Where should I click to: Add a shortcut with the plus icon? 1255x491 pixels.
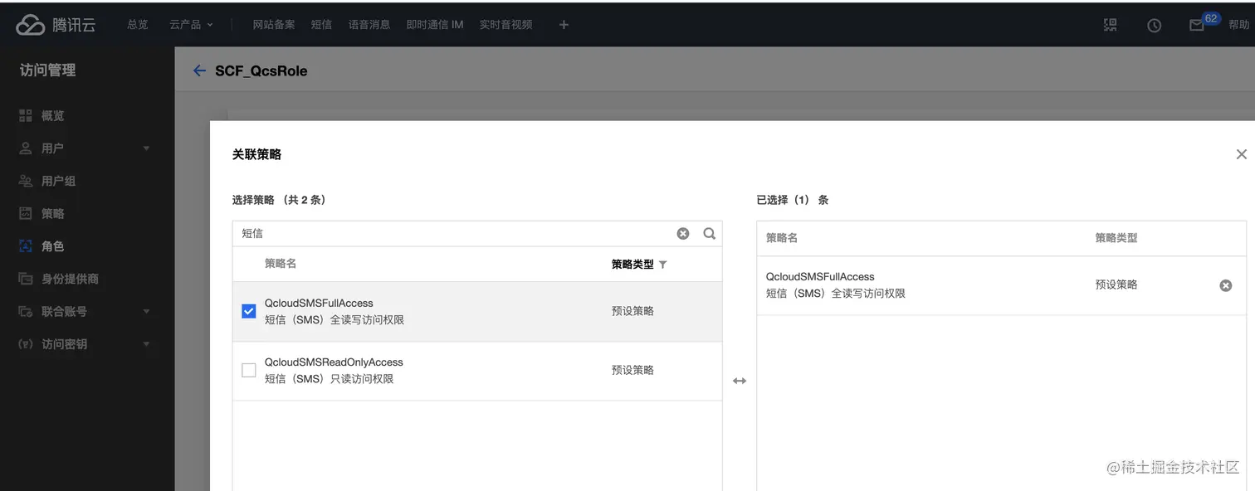pyautogui.click(x=564, y=25)
